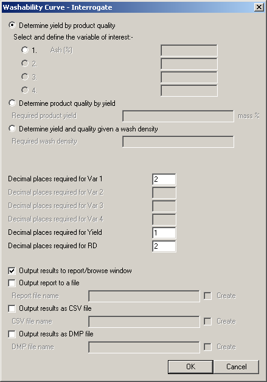Click the CSV file name field
The width and height of the screenshot is (267, 382).
click(x=144, y=322)
